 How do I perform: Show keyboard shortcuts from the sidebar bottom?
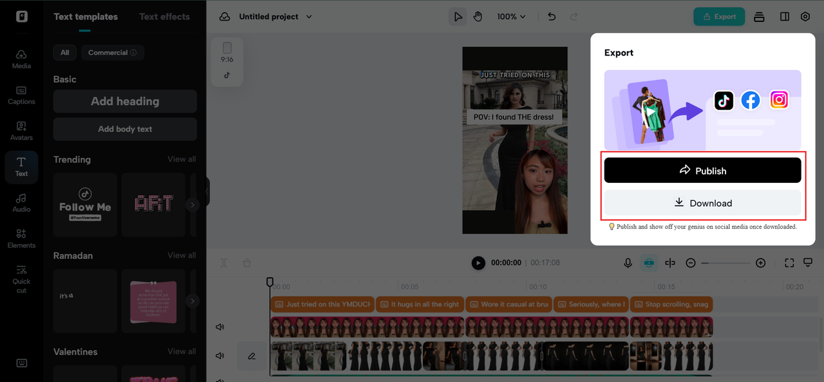(21, 363)
